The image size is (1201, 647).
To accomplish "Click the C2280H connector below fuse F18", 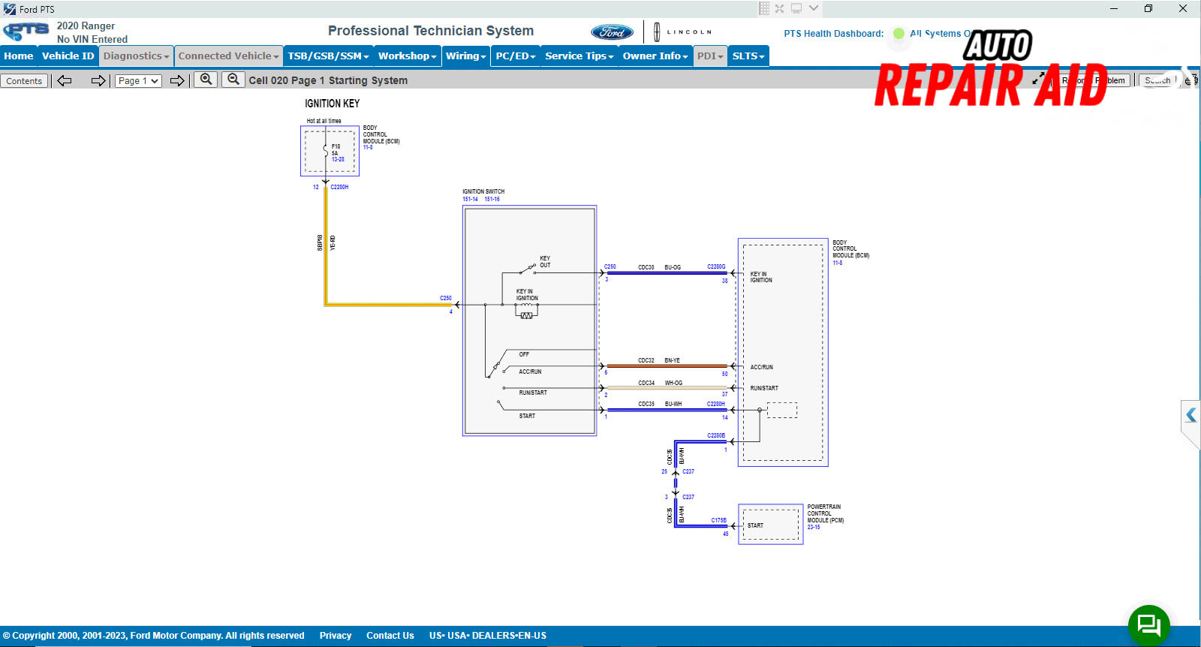I will pos(339,187).
